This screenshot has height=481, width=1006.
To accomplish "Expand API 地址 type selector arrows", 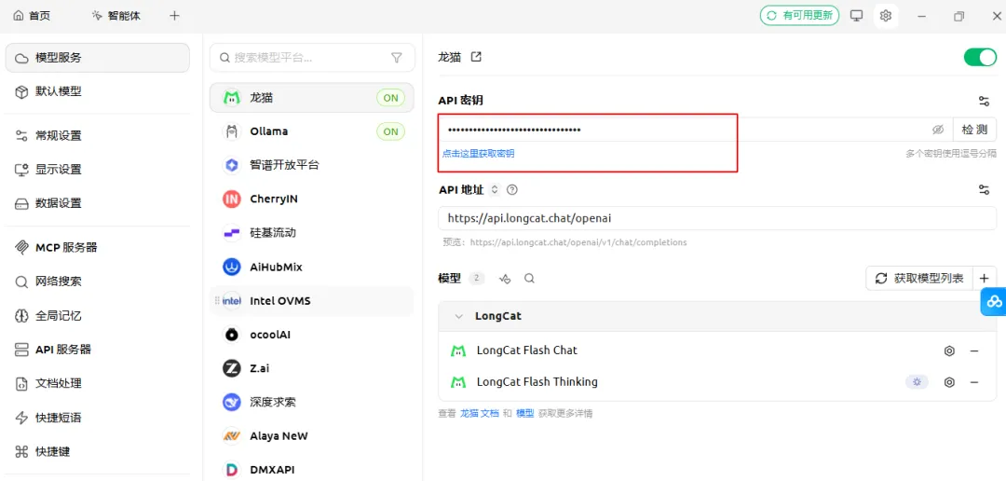I will tap(494, 189).
